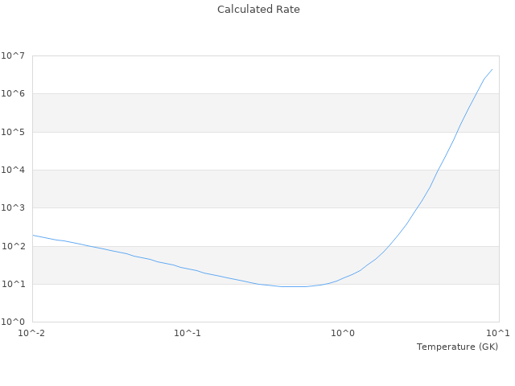
Task: Select the 10^4 y-axis label
Action: tap(13, 170)
